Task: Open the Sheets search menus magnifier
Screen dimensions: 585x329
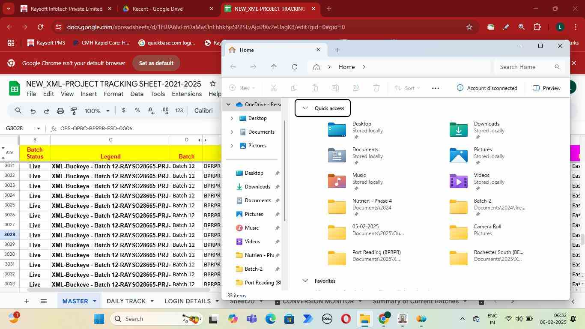Action: click(18, 111)
